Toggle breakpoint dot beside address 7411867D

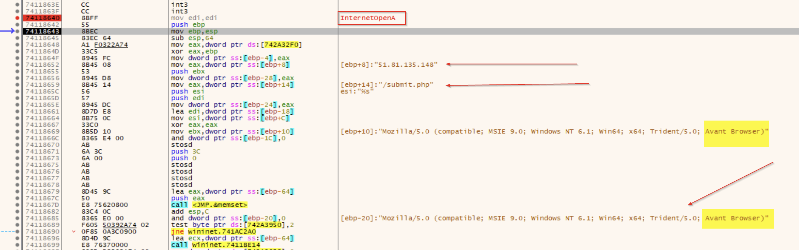[x=17, y=205]
